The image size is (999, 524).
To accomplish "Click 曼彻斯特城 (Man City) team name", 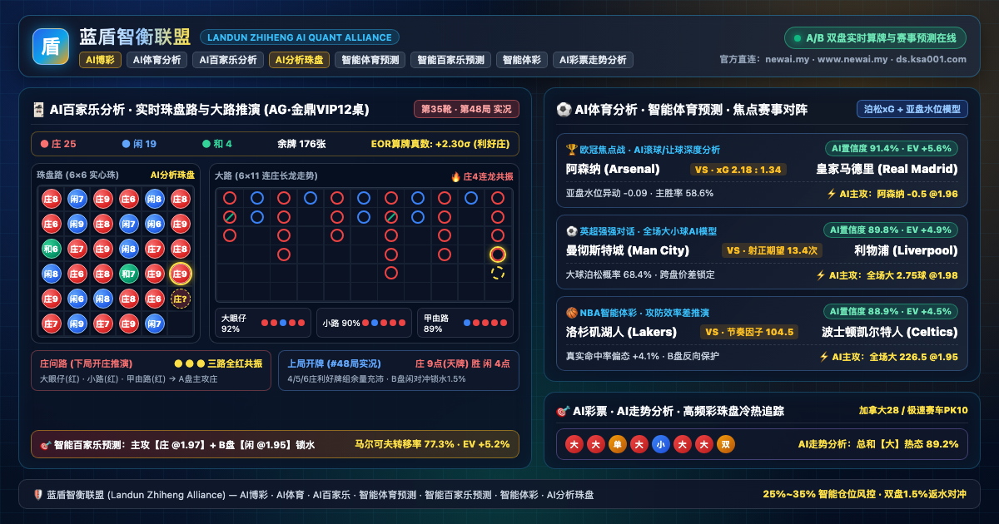I will [x=628, y=250].
